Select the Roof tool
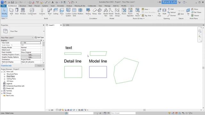This screenshot has width=205, height=115. point(50,12)
